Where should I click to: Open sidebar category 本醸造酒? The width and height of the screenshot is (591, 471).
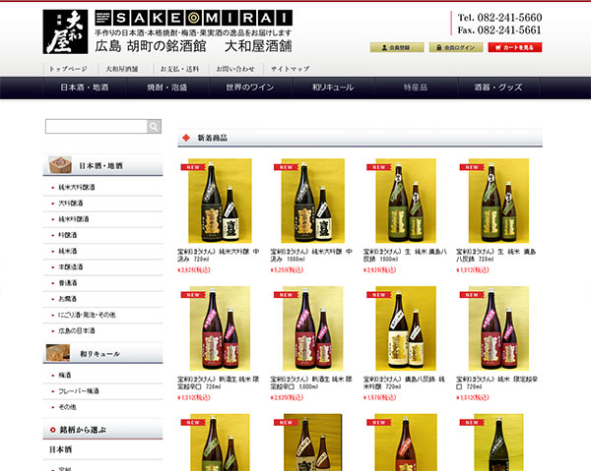pos(71,267)
